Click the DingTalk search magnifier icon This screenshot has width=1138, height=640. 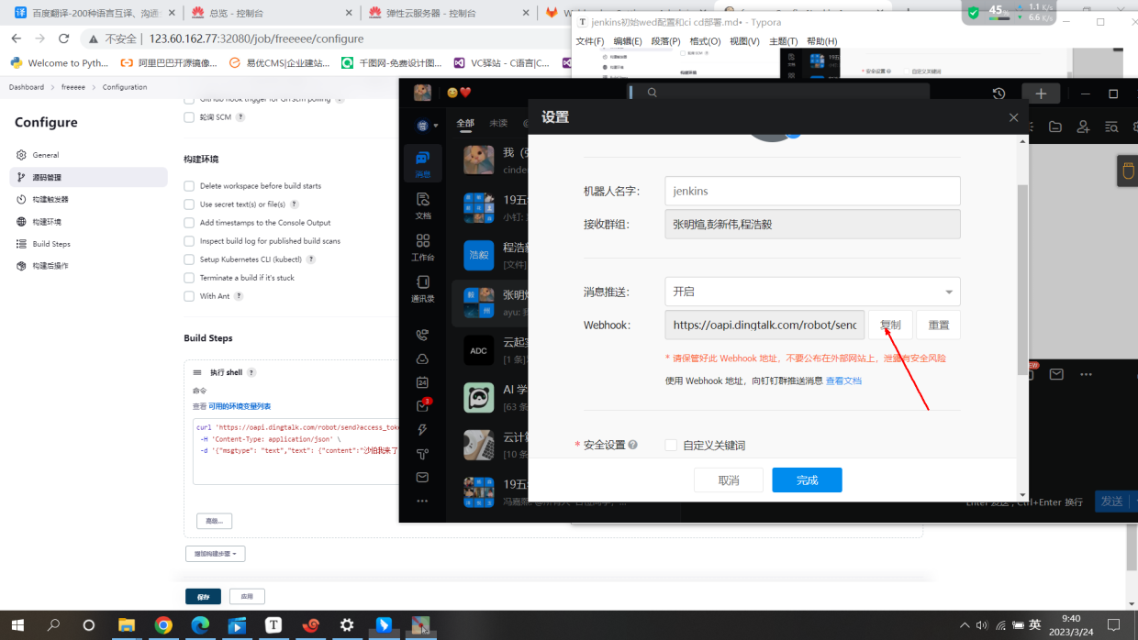pyautogui.click(x=652, y=93)
